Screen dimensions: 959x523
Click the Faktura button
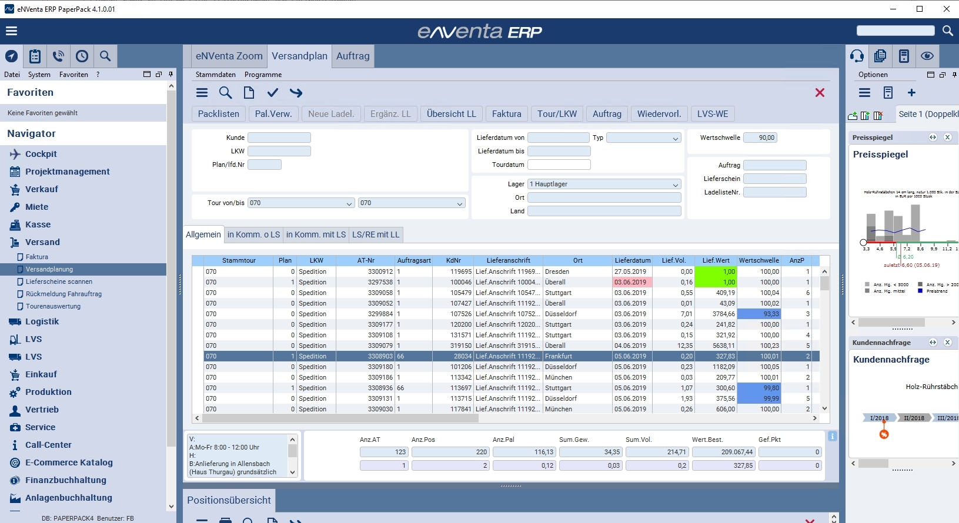click(507, 114)
